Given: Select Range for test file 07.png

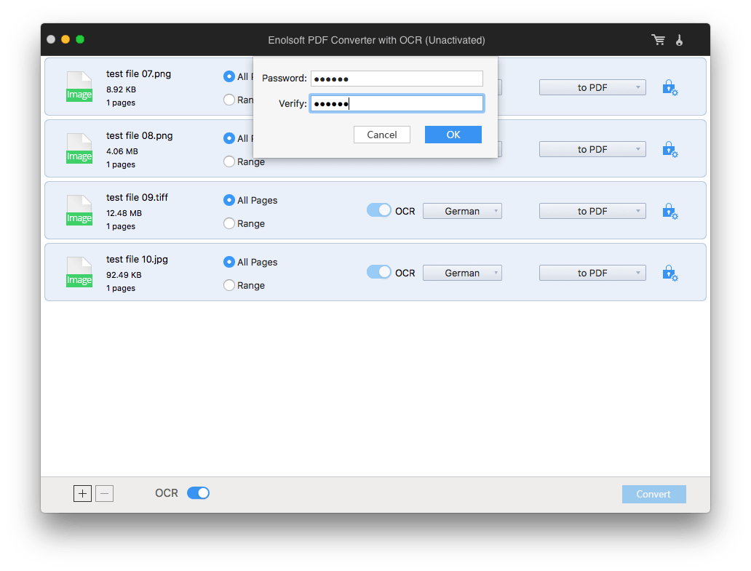Looking at the screenshot, I should [x=229, y=100].
